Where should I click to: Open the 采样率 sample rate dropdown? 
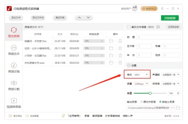pyautogui.click(x=171, y=84)
